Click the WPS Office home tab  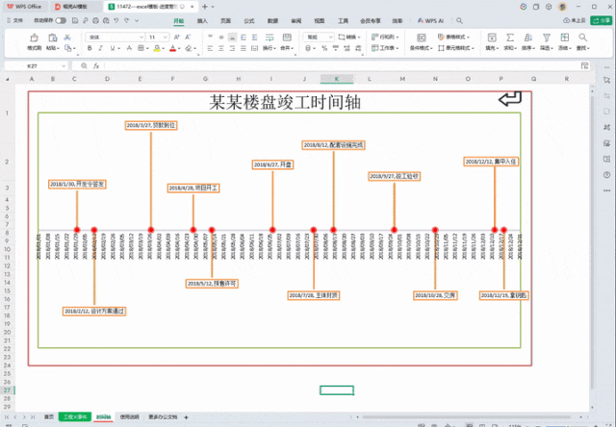tap(24, 7)
